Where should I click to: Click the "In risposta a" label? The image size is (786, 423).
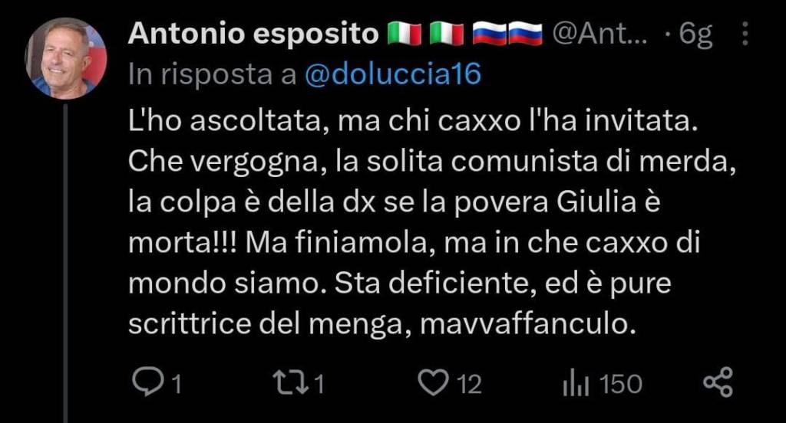(x=213, y=74)
